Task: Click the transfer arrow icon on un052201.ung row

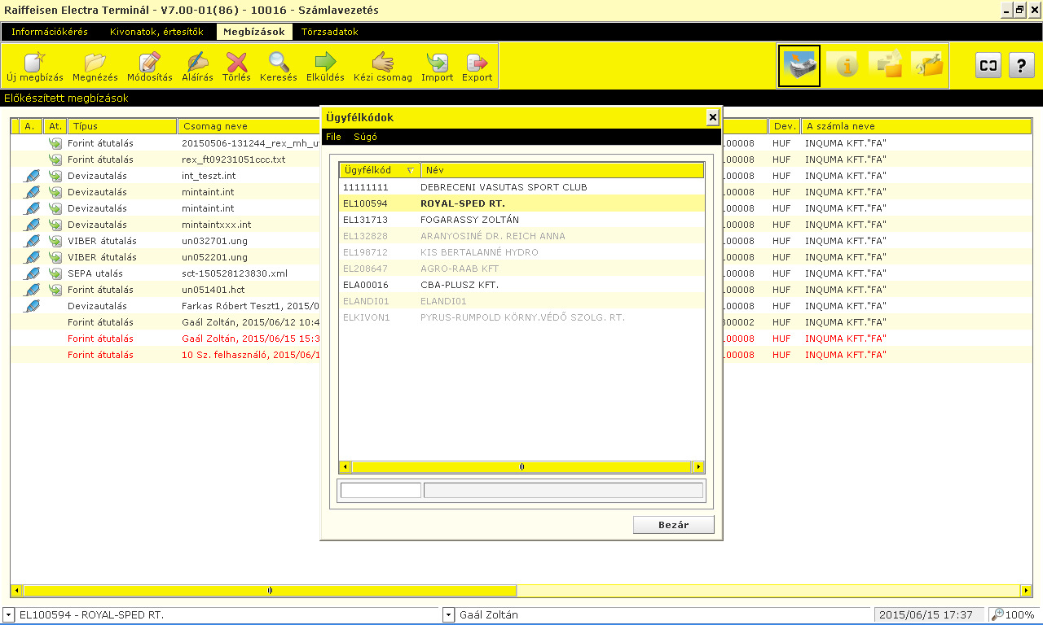Action: (x=55, y=257)
